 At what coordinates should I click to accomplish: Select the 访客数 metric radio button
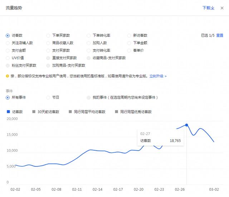(x=8, y=36)
